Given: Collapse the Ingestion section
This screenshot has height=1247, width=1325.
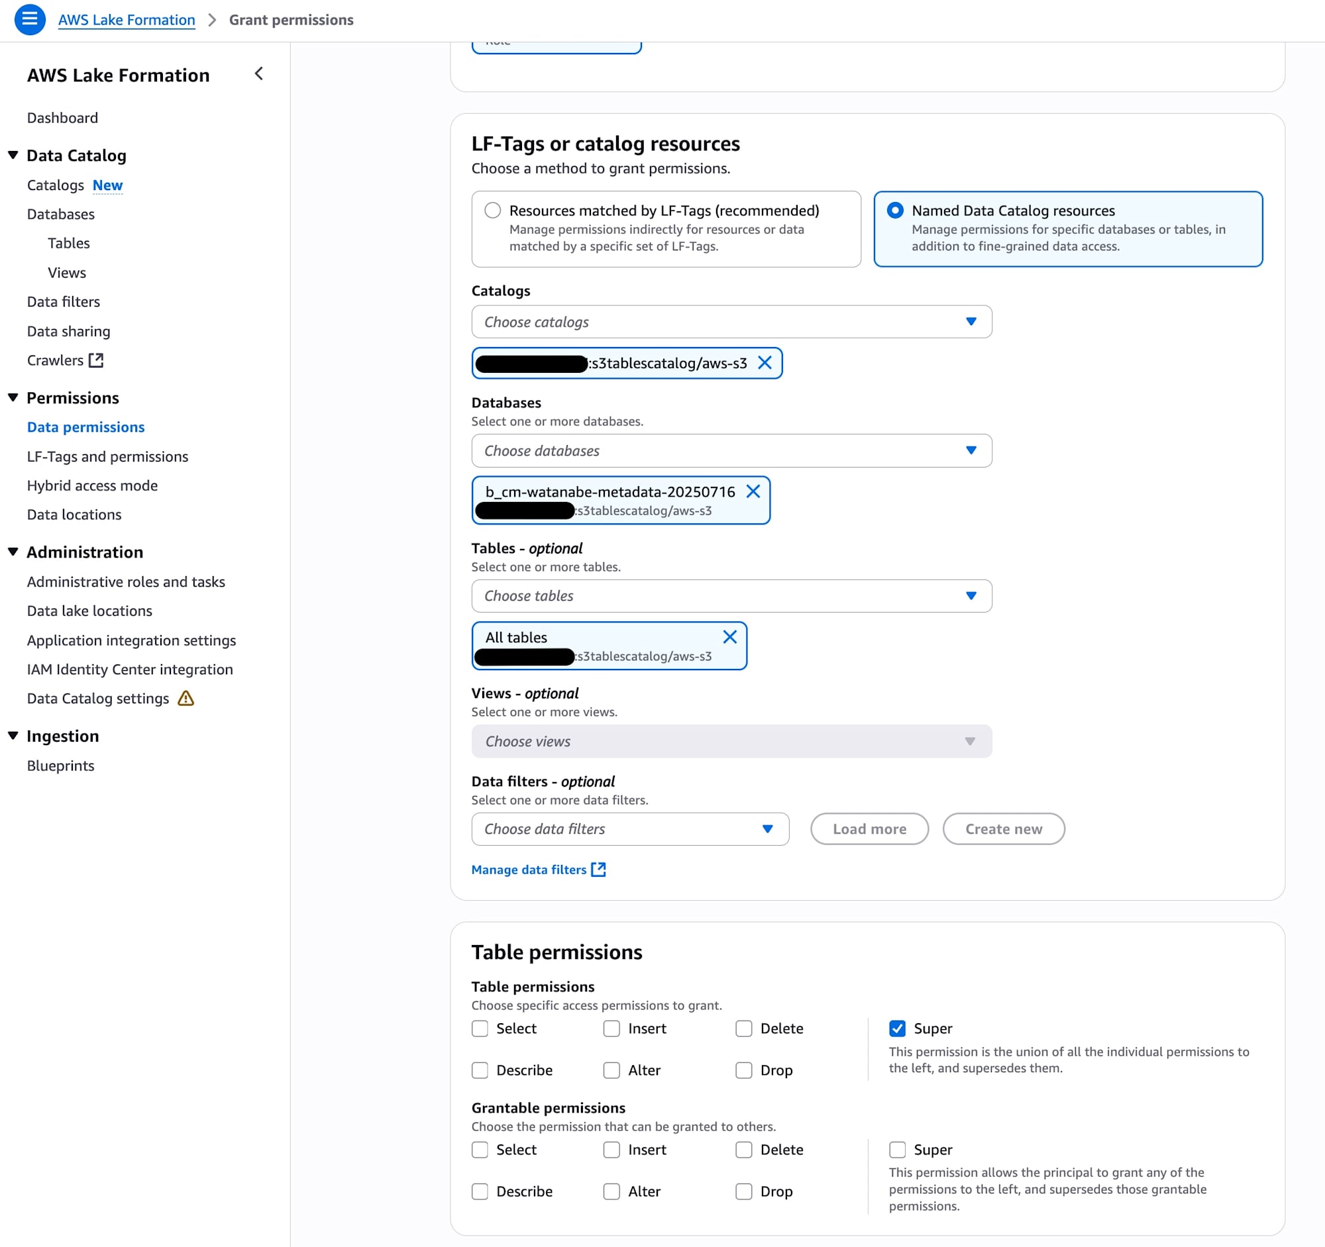Looking at the screenshot, I should [13, 735].
